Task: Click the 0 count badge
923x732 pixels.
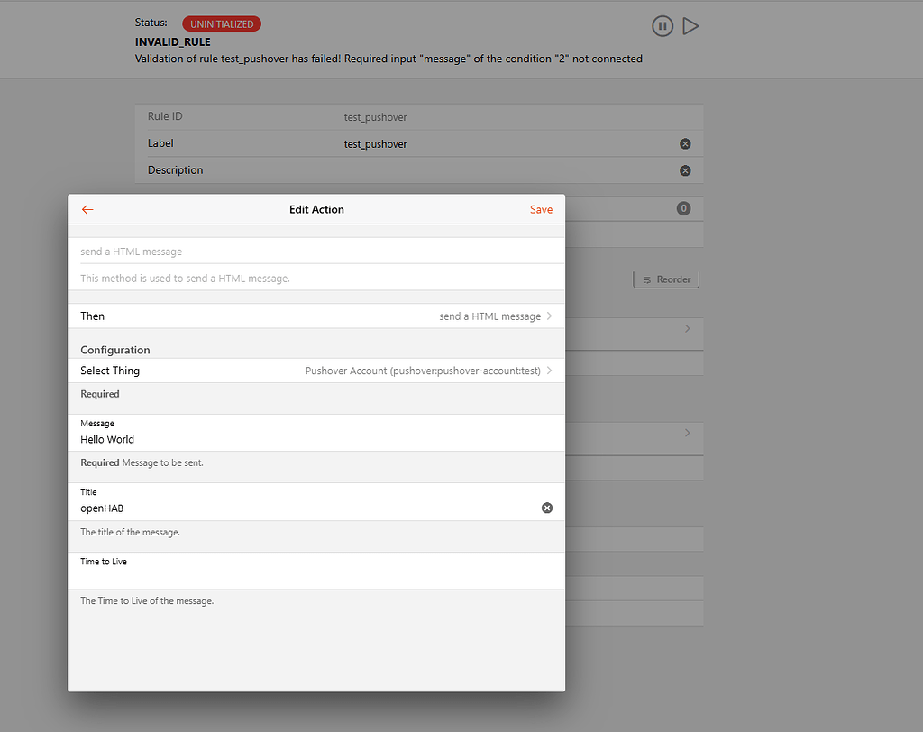Action: [683, 207]
